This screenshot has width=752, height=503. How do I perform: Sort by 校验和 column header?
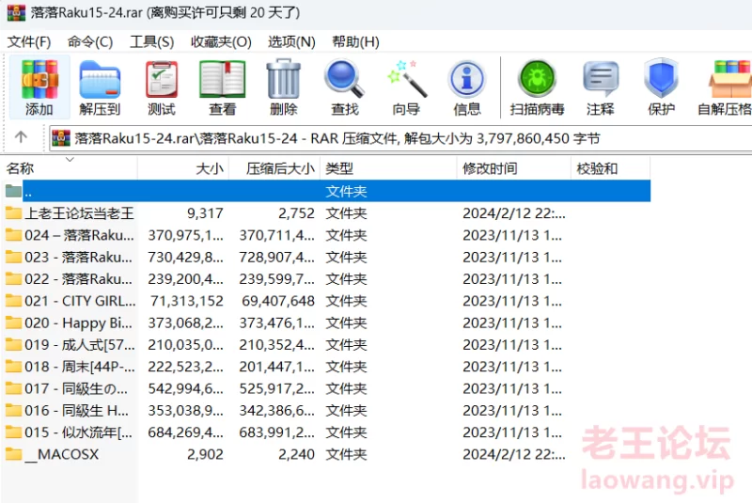pos(610,168)
